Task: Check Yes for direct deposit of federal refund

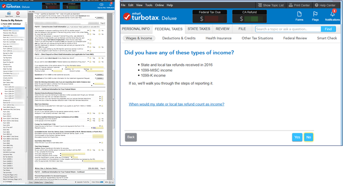Action: 90,58
